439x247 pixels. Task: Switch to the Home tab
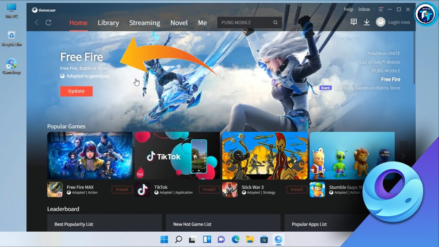(x=78, y=23)
